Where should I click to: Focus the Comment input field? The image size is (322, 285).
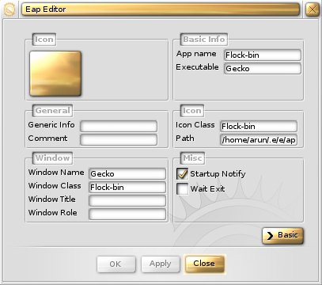click(119, 140)
